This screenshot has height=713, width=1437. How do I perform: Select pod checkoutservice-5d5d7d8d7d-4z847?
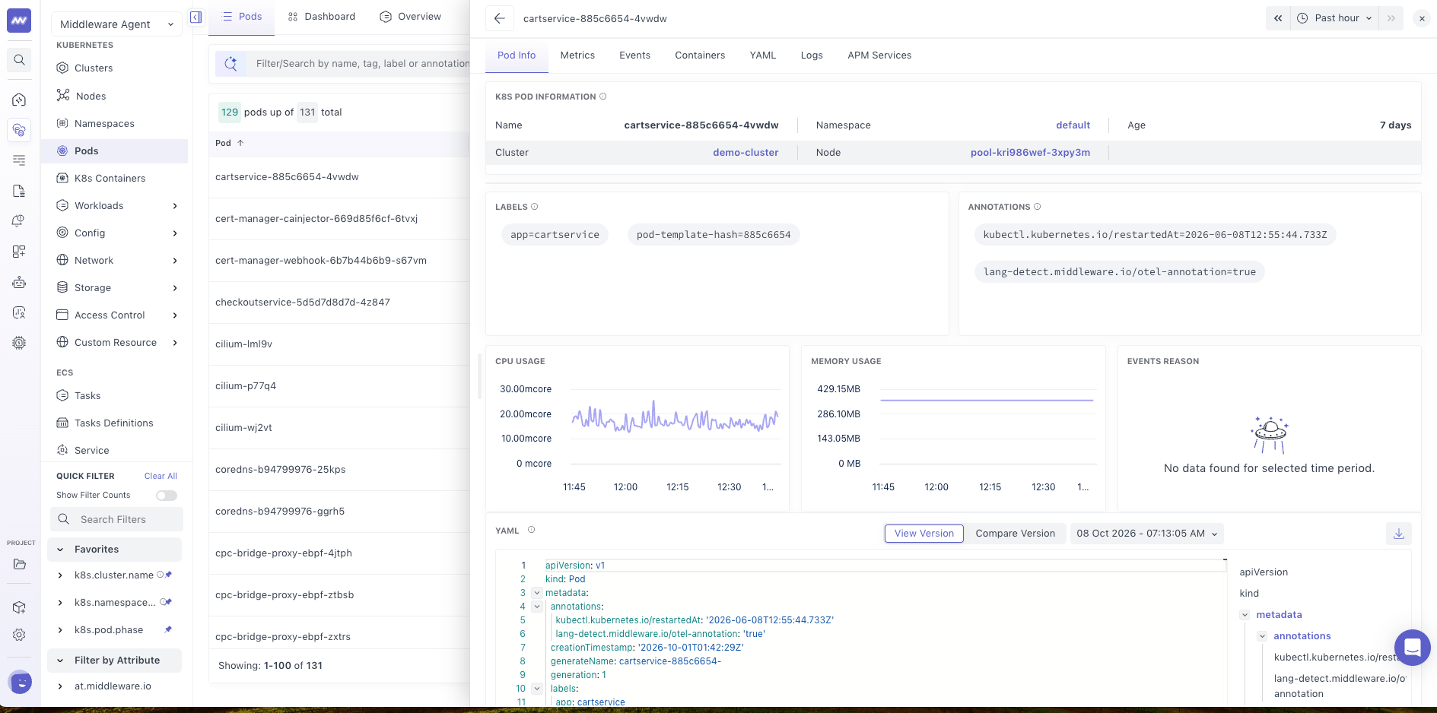(303, 303)
